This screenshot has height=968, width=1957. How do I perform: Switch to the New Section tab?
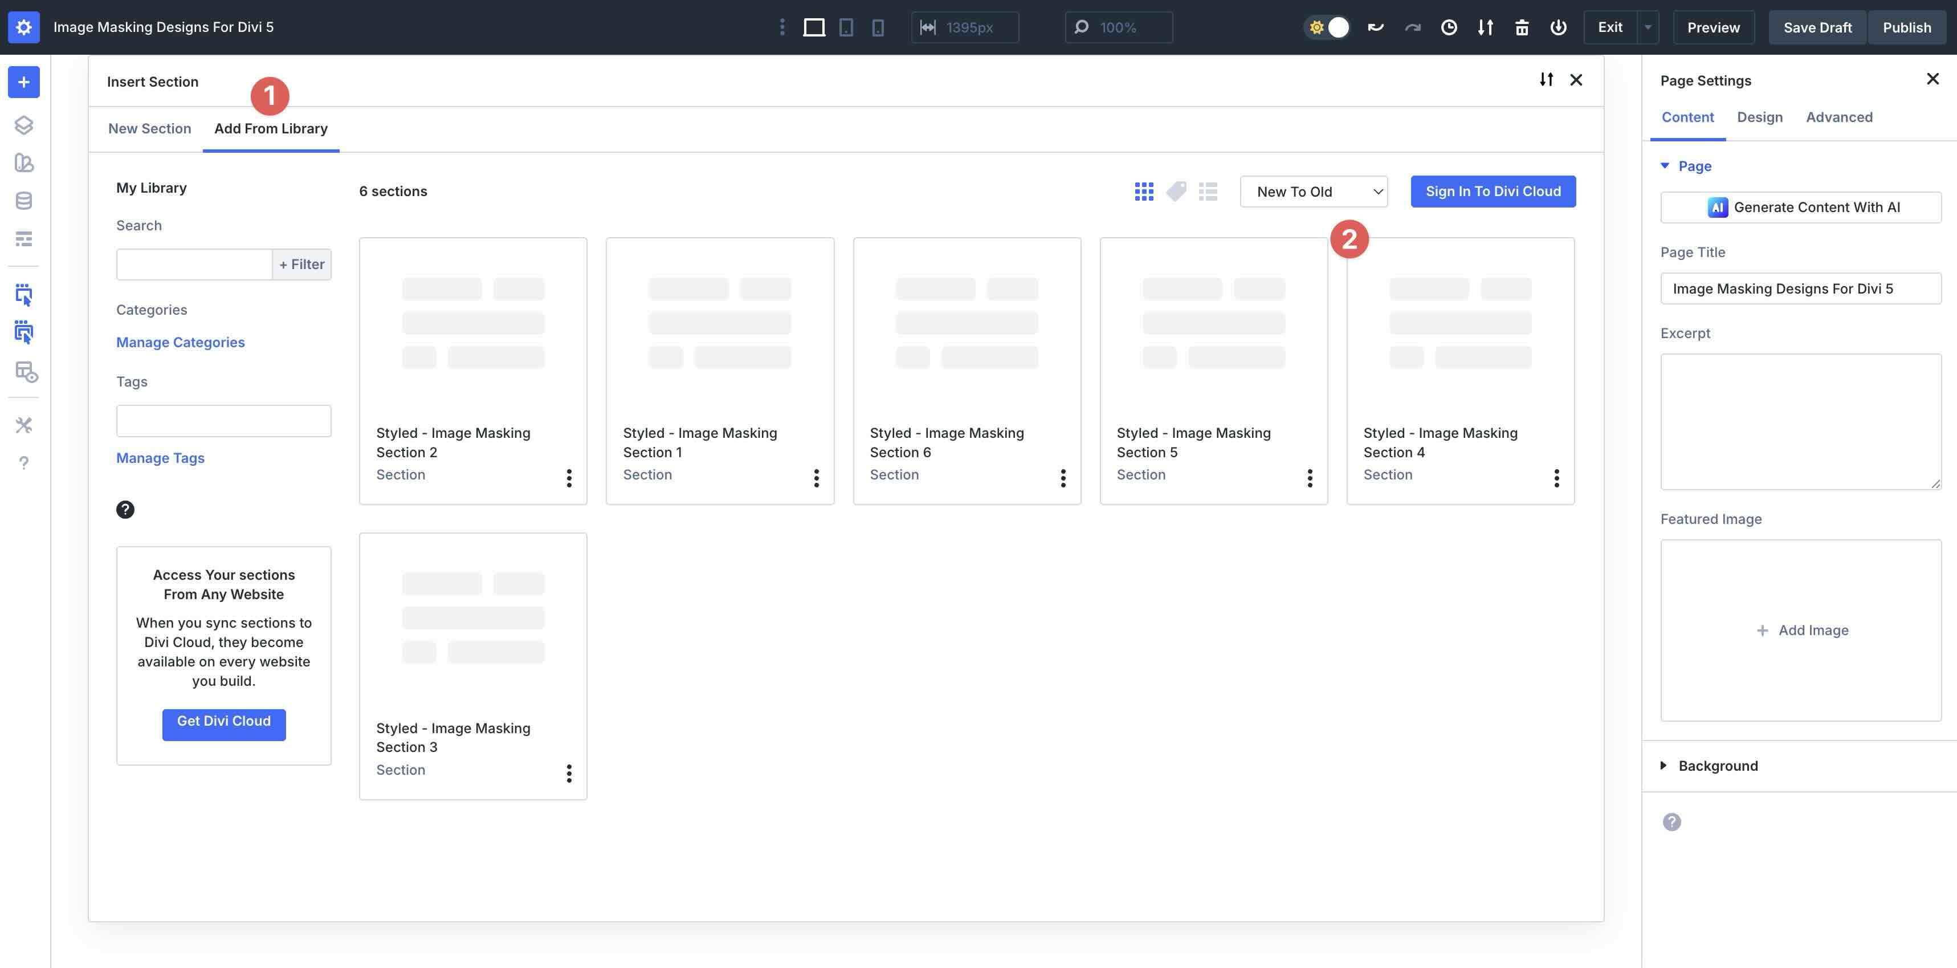click(150, 128)
